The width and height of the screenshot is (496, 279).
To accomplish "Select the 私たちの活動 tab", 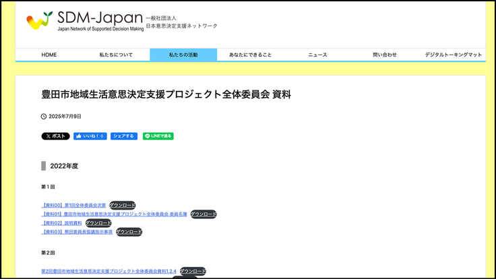I will [183, 55].
